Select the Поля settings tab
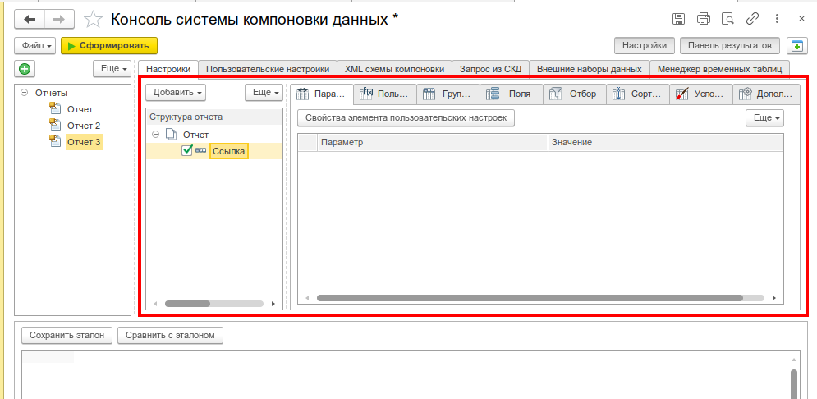 [x=512, y=94]
